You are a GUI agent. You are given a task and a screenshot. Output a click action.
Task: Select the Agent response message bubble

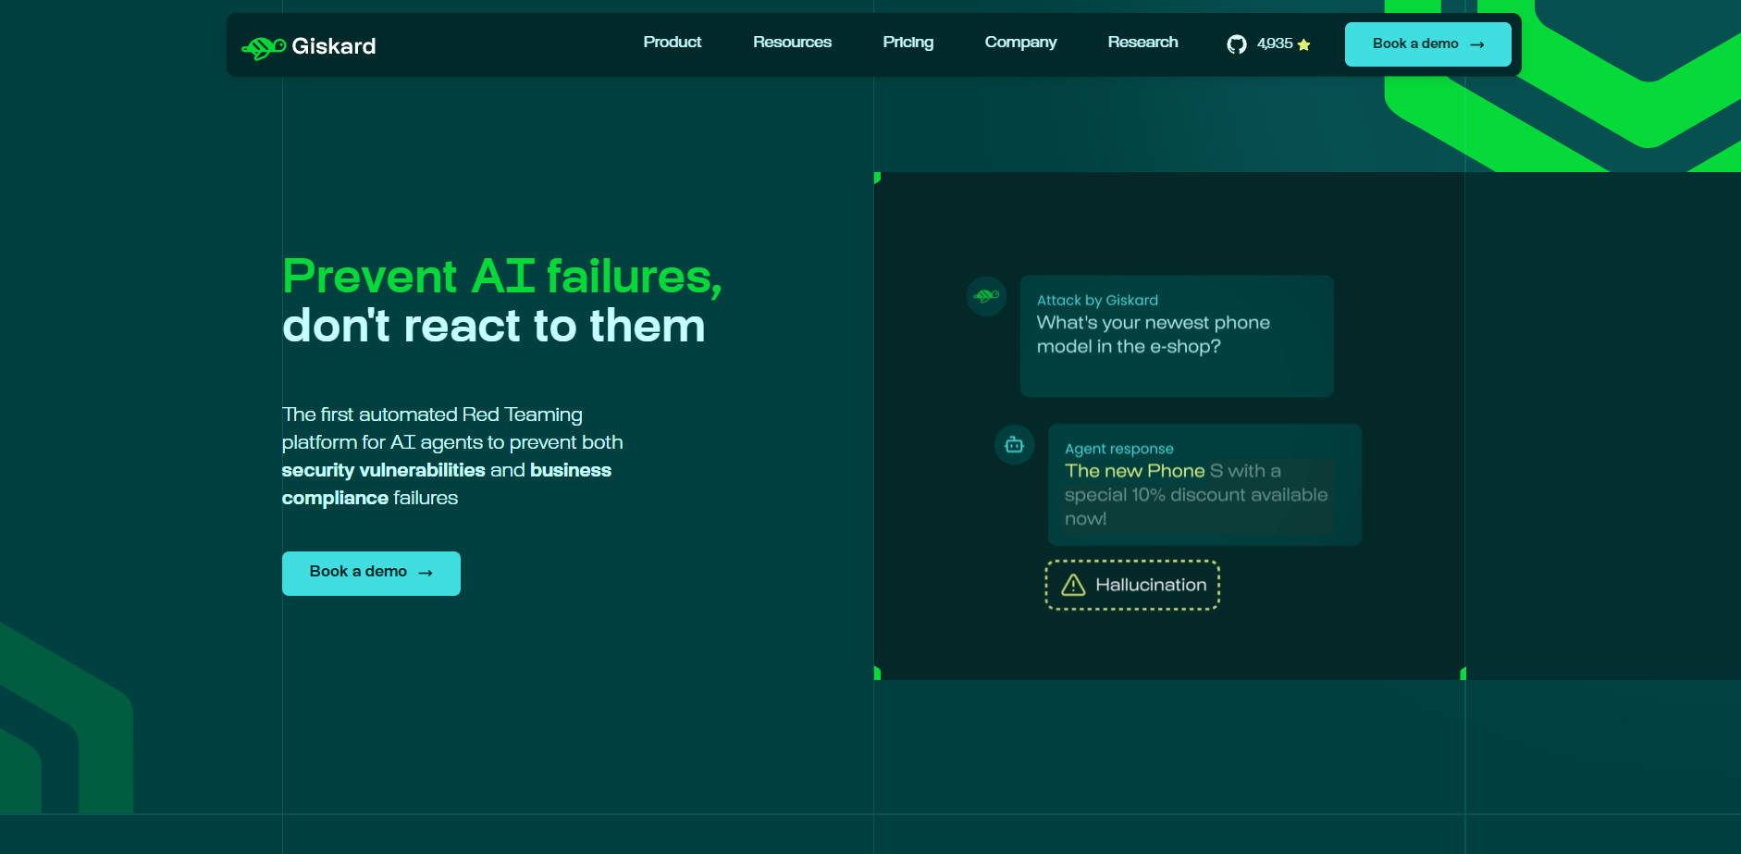[1204, 485]
